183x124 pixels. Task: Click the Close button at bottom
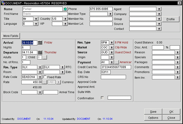click(x=171, y=118)
